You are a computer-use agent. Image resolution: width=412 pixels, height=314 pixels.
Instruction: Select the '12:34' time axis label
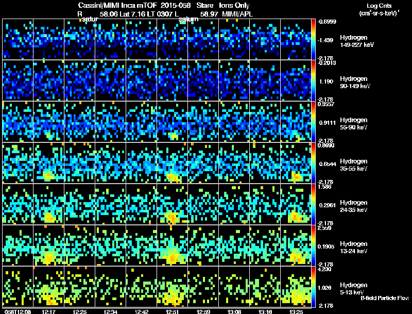pyautogui.click(x=110, y=312)
